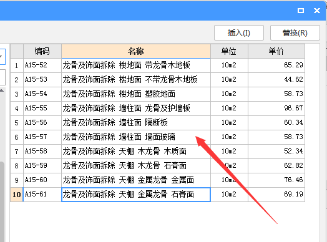Select item 楼地面 不带龙骨木地板
Screen dimensions: 327x242
click(x=136, y=80)
